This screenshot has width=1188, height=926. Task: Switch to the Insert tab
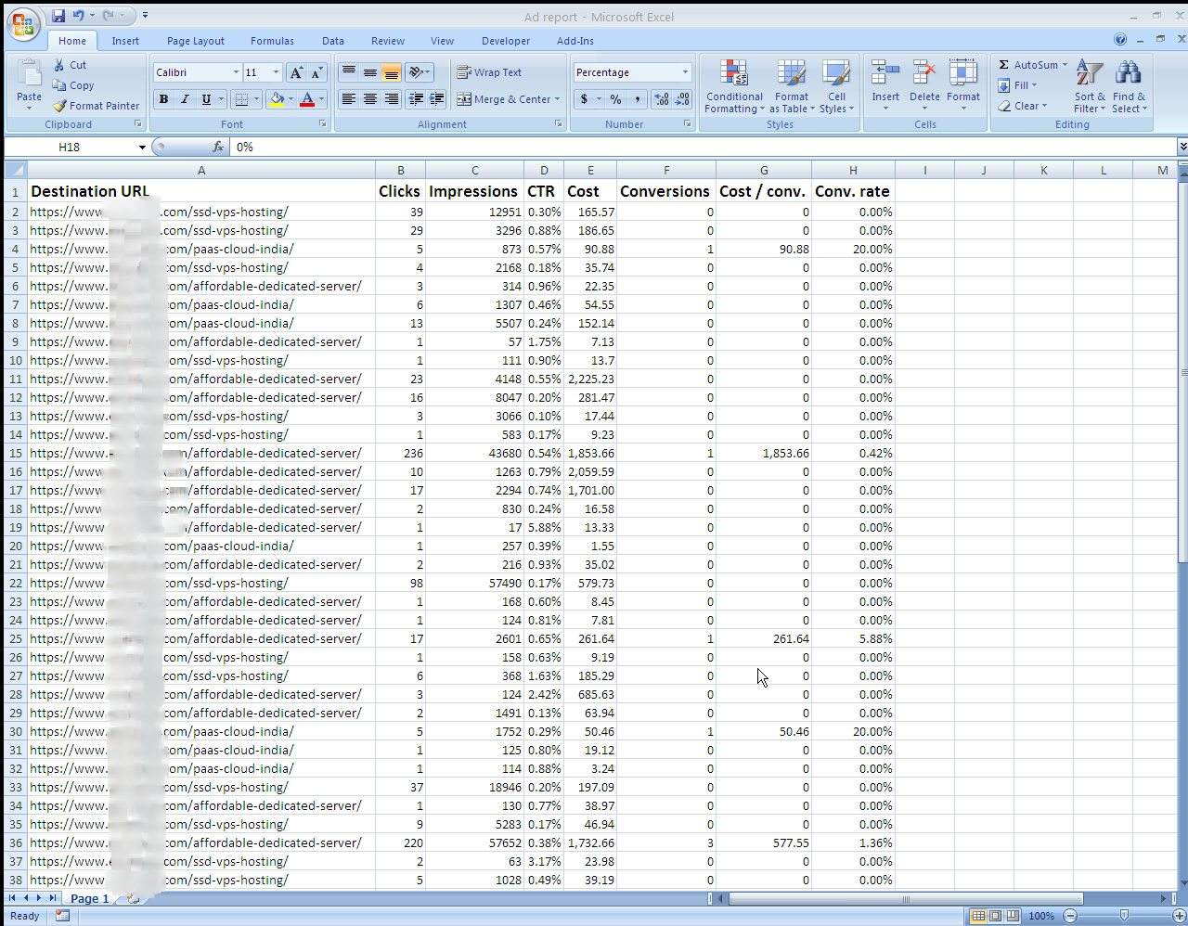(x=125, y=41)
